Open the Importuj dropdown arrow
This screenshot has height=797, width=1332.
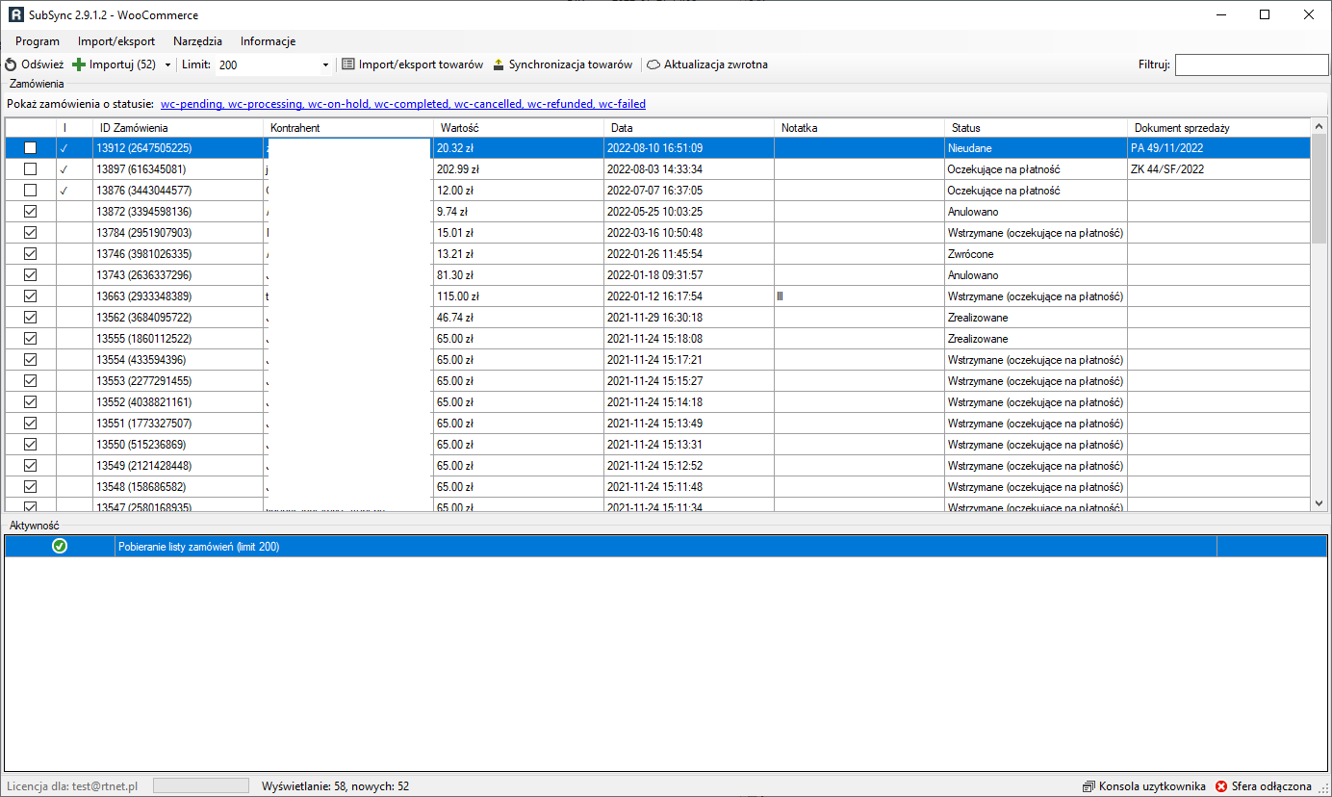coord(167,65)
